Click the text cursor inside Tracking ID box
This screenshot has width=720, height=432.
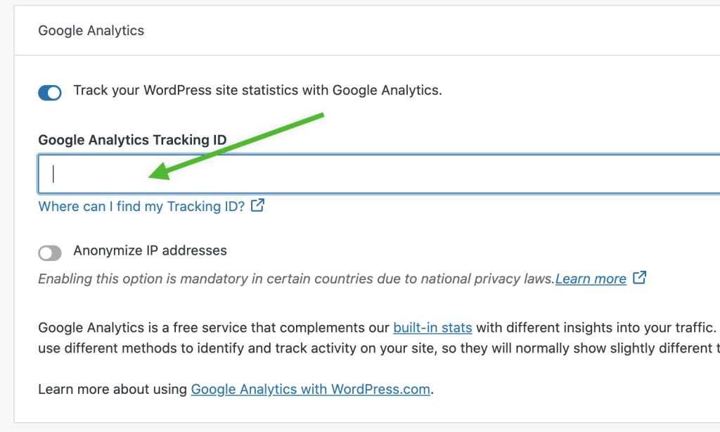53,174
